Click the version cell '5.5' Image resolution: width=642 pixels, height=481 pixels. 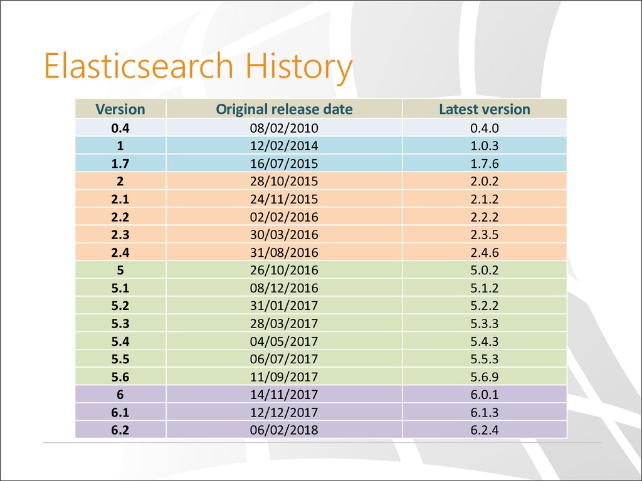click(x=120, y=359)
